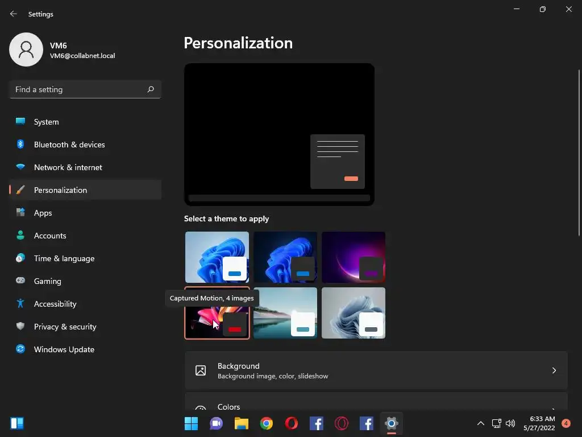This screenshot has height=437, width=582.
Task: Open the second Facebook icon near Settings
Action: (367, 423)
